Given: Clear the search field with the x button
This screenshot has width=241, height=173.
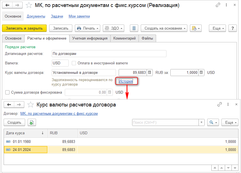Looking at the screenshot, I should point(201,122).
